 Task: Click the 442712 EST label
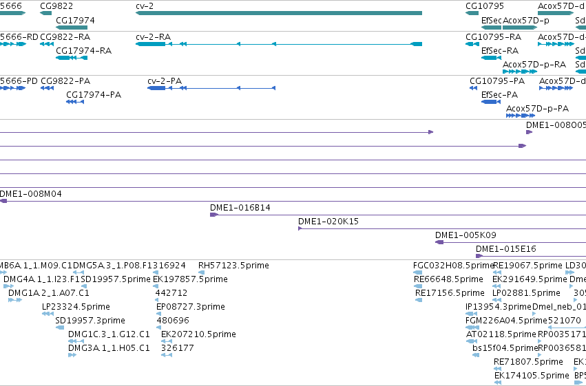(x=171, y=293)
